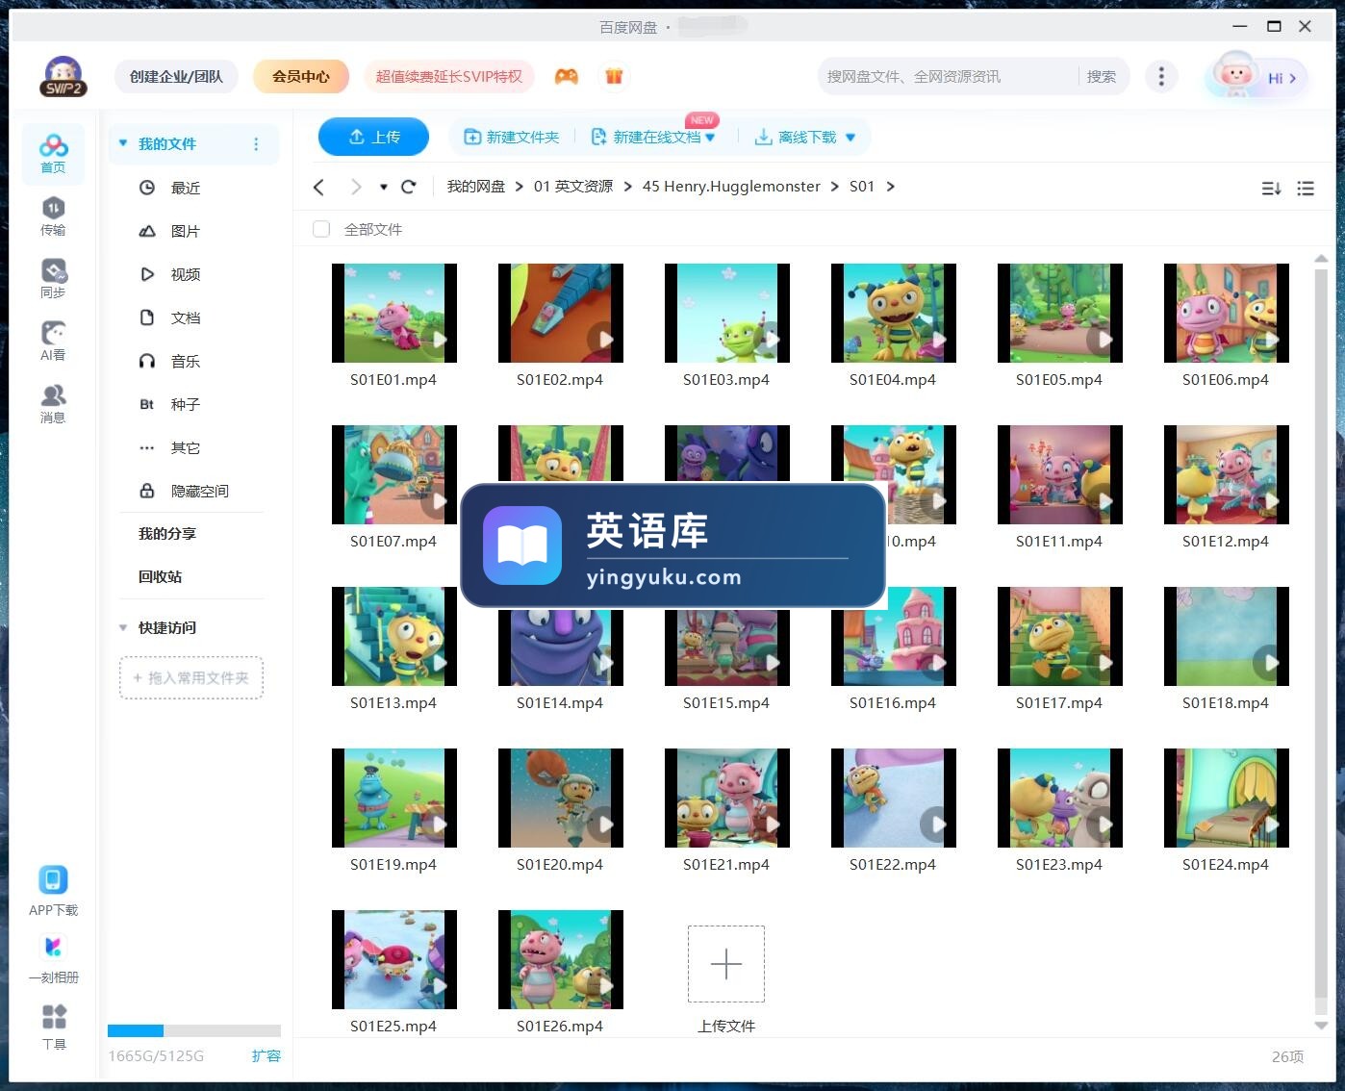Toggle the 全部文件 select-all checkbox
Viewport: 1345px width, 1091px height.
[x=321, y=229]
